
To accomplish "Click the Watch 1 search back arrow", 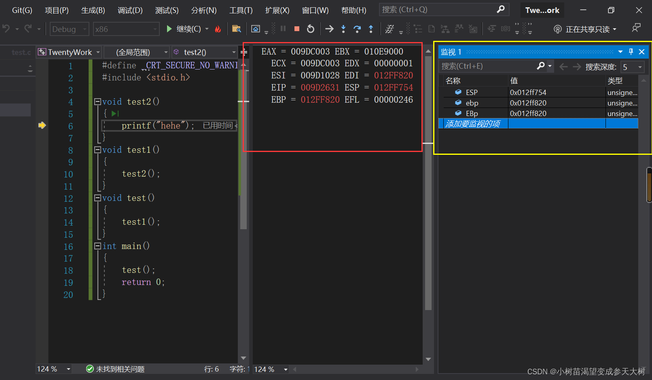I will [x=563, y=67].
